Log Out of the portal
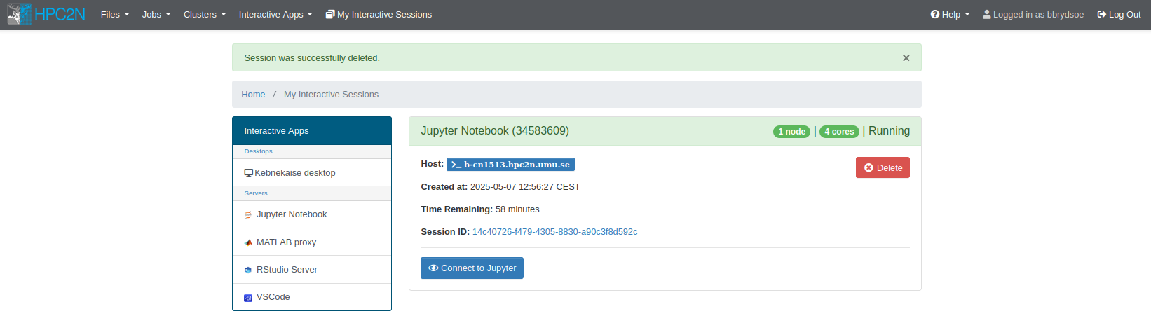 [1119, 14]
